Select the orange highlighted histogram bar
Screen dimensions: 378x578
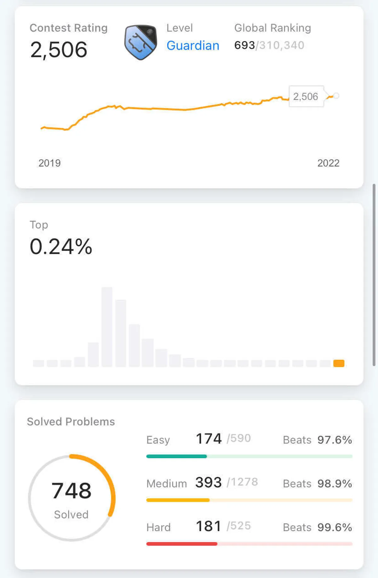[339, 363]
